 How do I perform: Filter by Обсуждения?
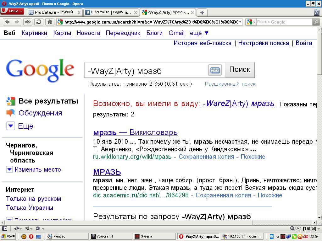pyautogui.click(x=40, y=113)
